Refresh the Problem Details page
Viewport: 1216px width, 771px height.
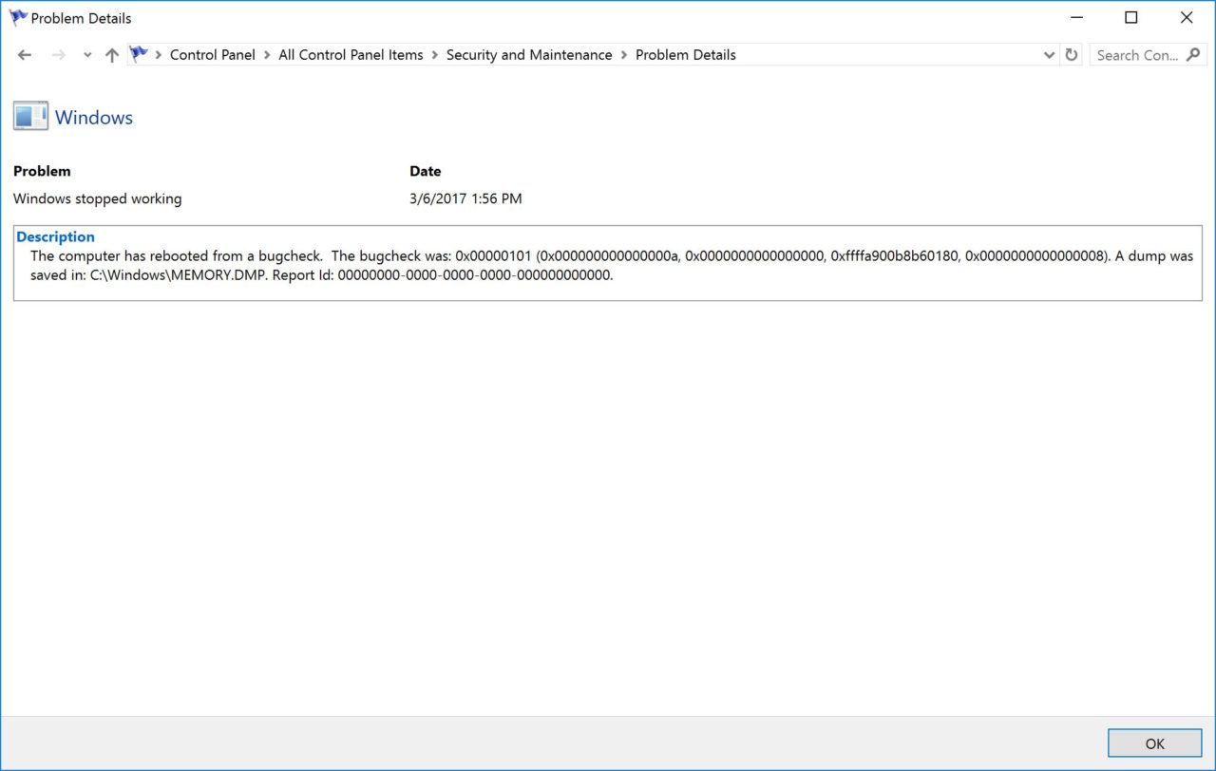1072,55
